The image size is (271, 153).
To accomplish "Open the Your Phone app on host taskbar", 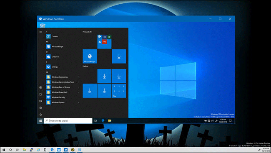I will [x=45, y=150].
